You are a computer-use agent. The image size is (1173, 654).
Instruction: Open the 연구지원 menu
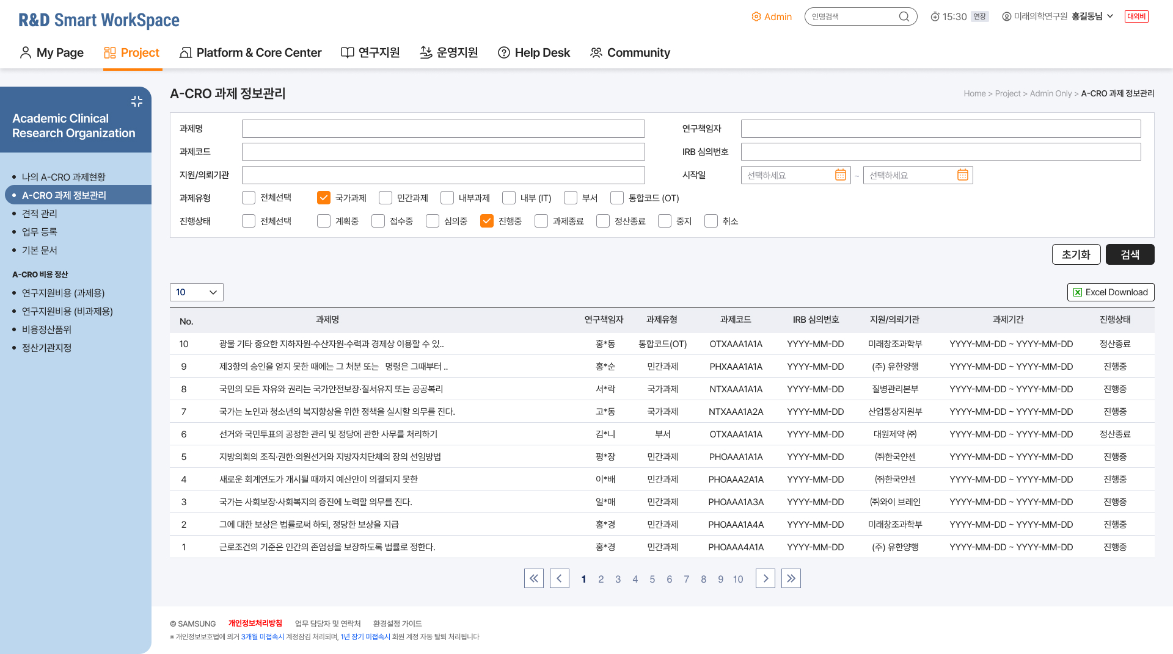pyautogui.click(x=370, y=52)
